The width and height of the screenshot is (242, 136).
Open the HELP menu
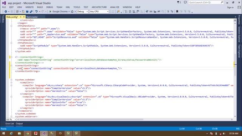pos(138,7)
